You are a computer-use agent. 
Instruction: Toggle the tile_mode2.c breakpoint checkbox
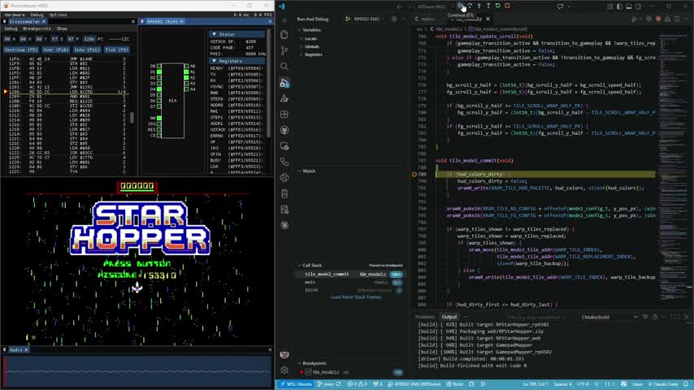[309, 372]
